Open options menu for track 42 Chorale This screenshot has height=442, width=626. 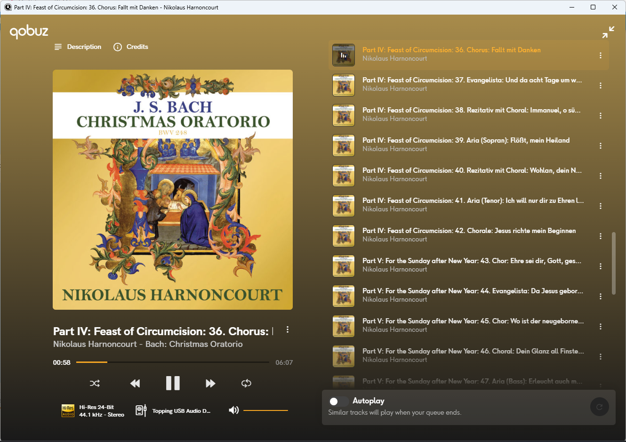[x=601, y=236]
